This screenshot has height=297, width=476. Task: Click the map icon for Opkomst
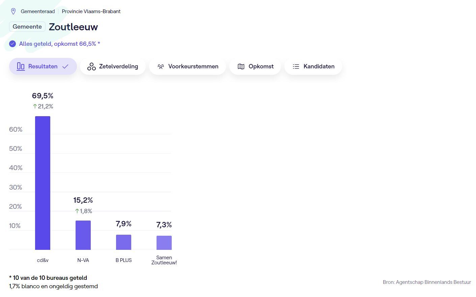tap(241, 67)
